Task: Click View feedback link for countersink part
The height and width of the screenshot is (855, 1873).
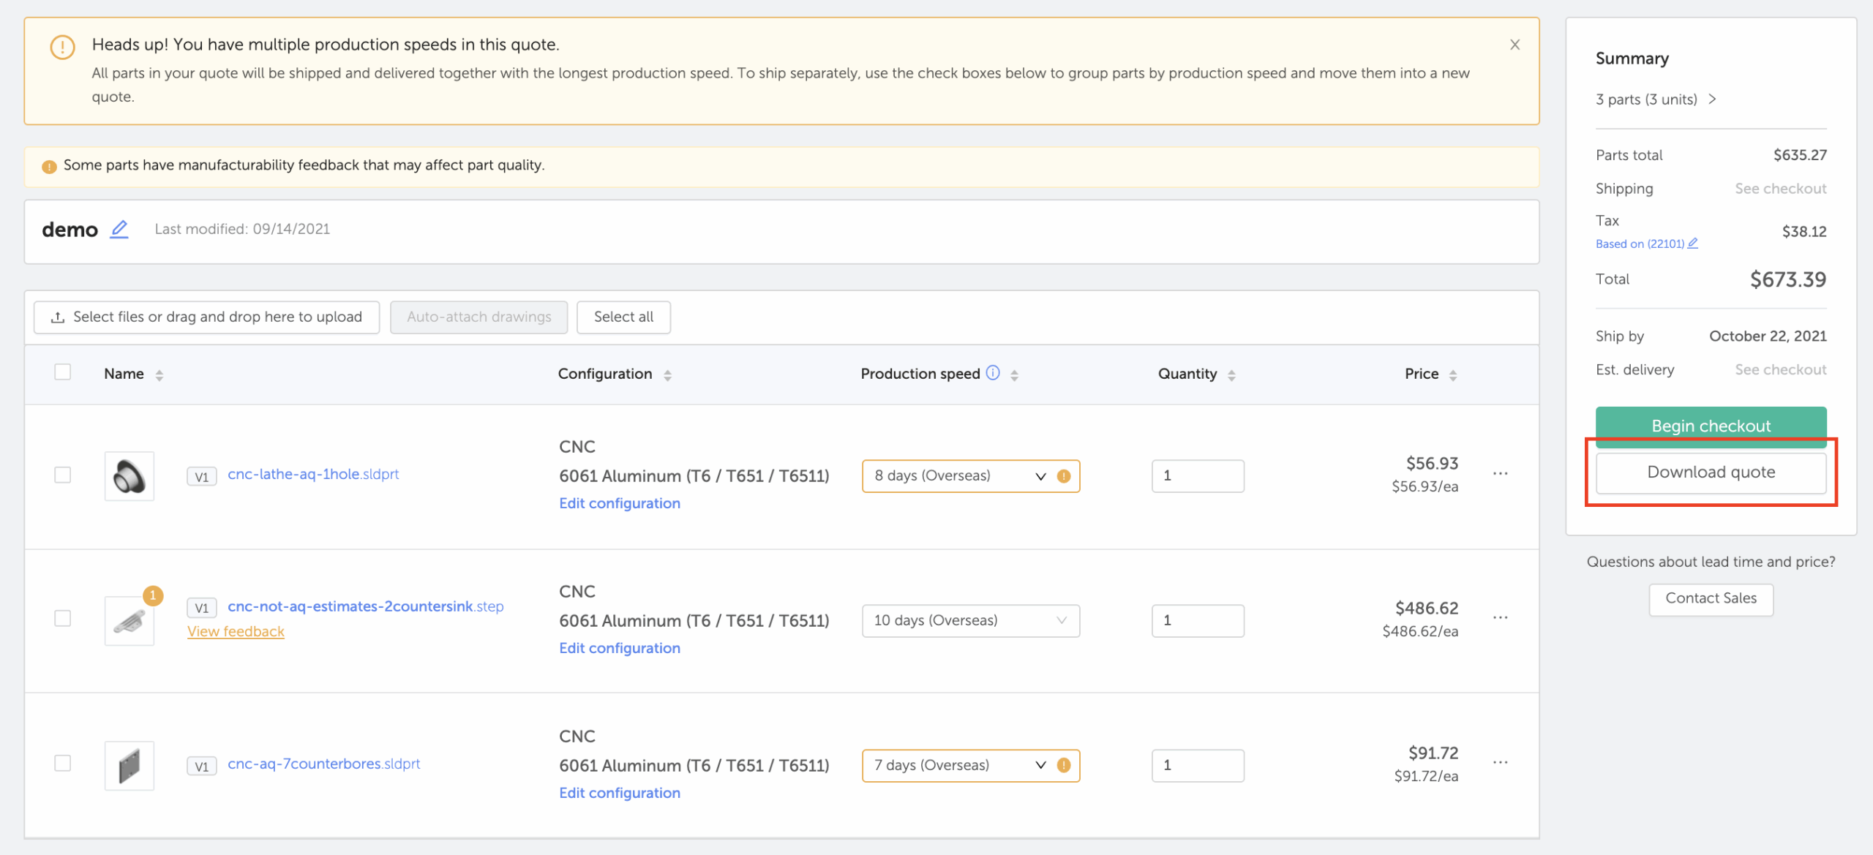Action: tap(236, 631)
